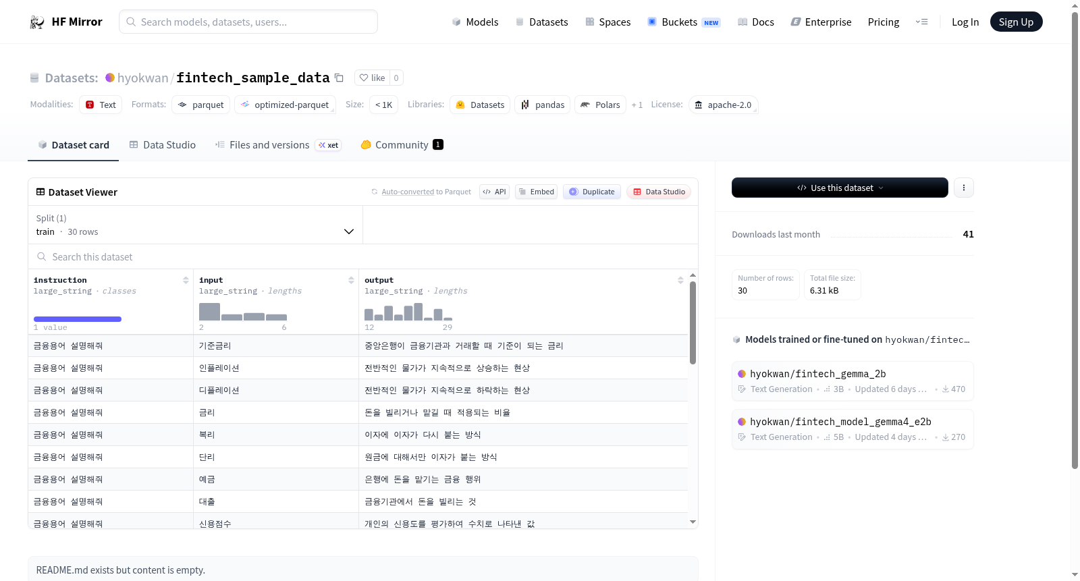Open the hyokwan user profile link
Viewport: 1080px width, 581px height.
[142, 78]
